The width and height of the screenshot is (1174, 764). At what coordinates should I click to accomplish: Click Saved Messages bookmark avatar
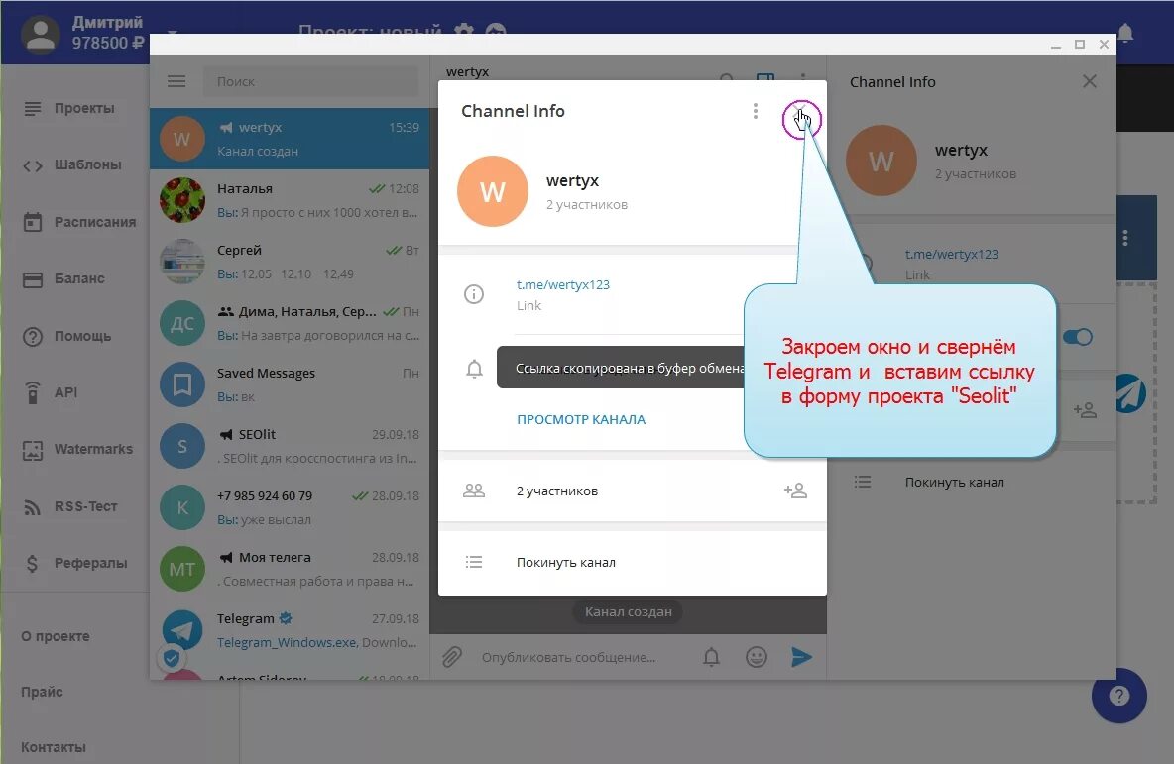(x=181, y=384)
